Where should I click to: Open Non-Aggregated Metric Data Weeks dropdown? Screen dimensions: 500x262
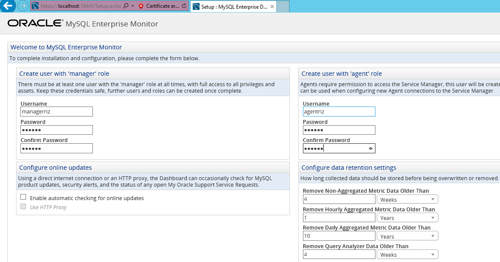pyautogui.click(x=407, y=199)
